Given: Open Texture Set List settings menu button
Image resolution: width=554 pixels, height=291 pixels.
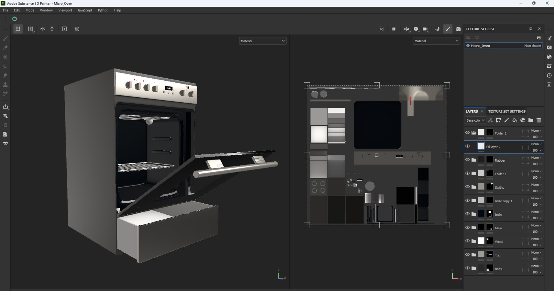Looking at the screenshot, I should (539, 38).
